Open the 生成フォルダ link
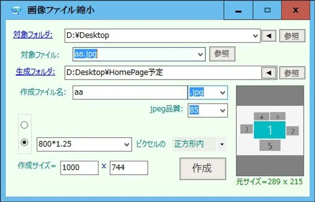315x202 pixels. [35, 72]
